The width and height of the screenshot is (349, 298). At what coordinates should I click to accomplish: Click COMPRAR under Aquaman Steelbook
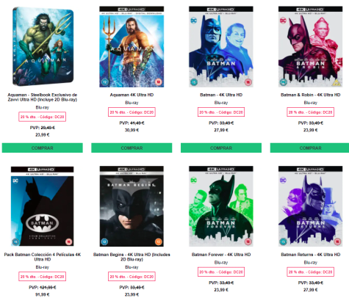point(43,148)
